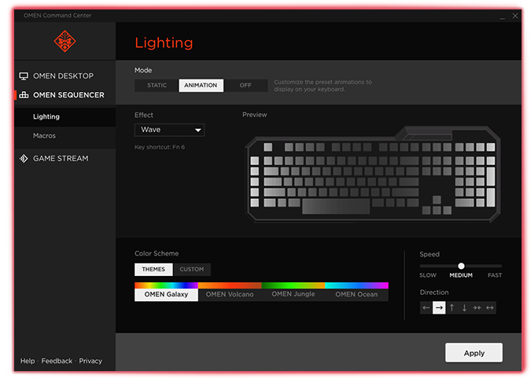Set speed to Medium label
531x379 pixels.
tap(461, 275)
